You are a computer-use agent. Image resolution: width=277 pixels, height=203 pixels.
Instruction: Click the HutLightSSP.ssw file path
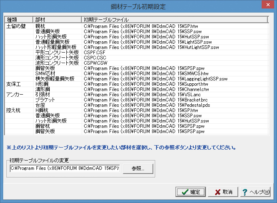coord(151,47)
